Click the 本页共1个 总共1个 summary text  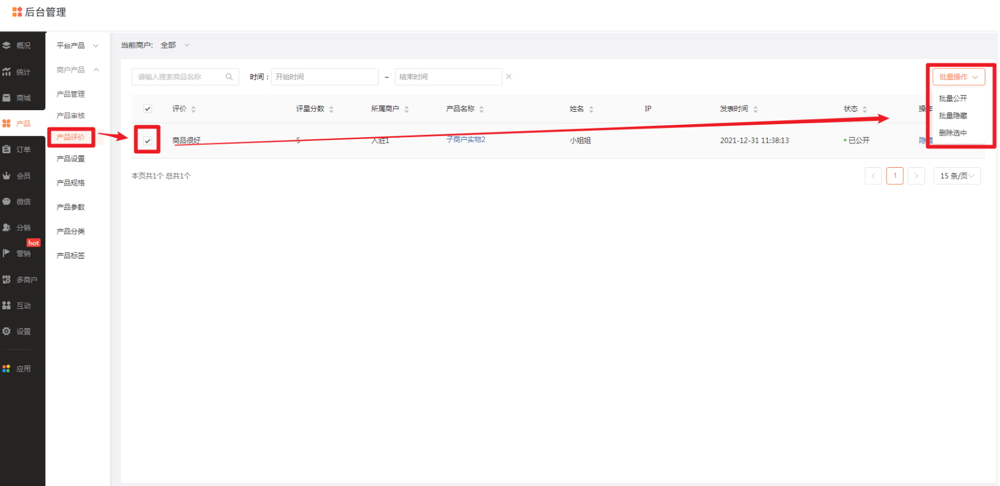161,176
